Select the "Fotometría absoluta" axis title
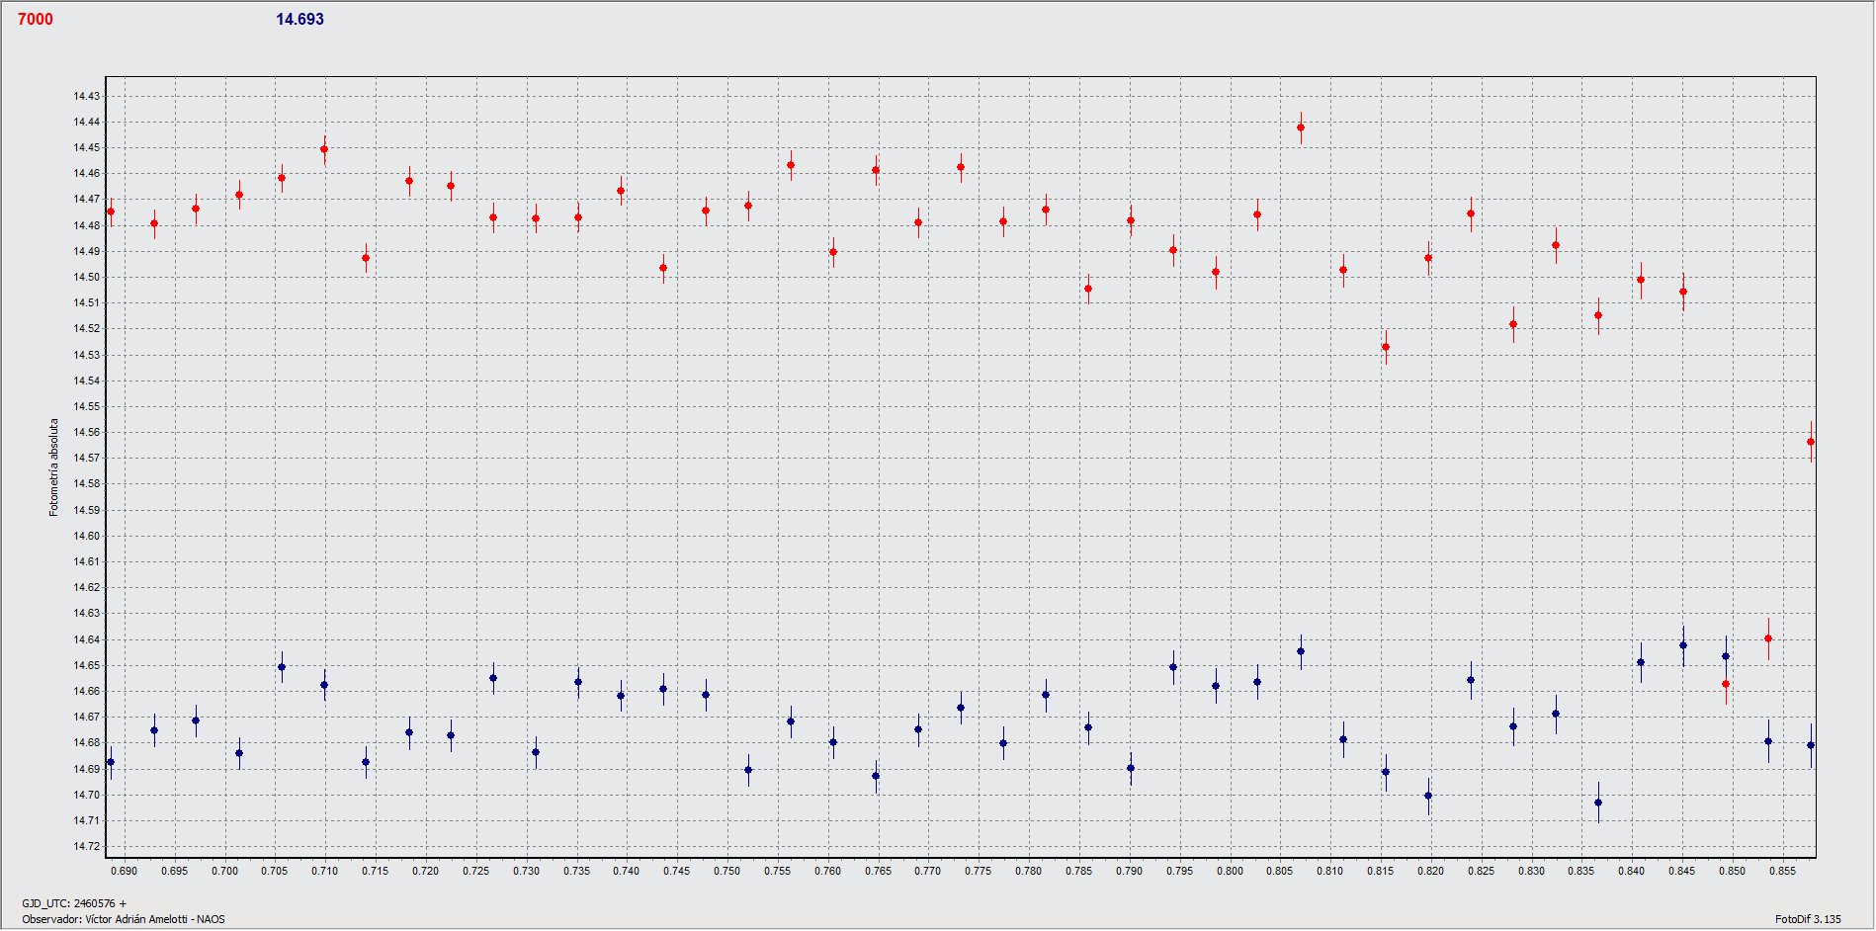Screen dimensions: 1876x931 point(54,466)
